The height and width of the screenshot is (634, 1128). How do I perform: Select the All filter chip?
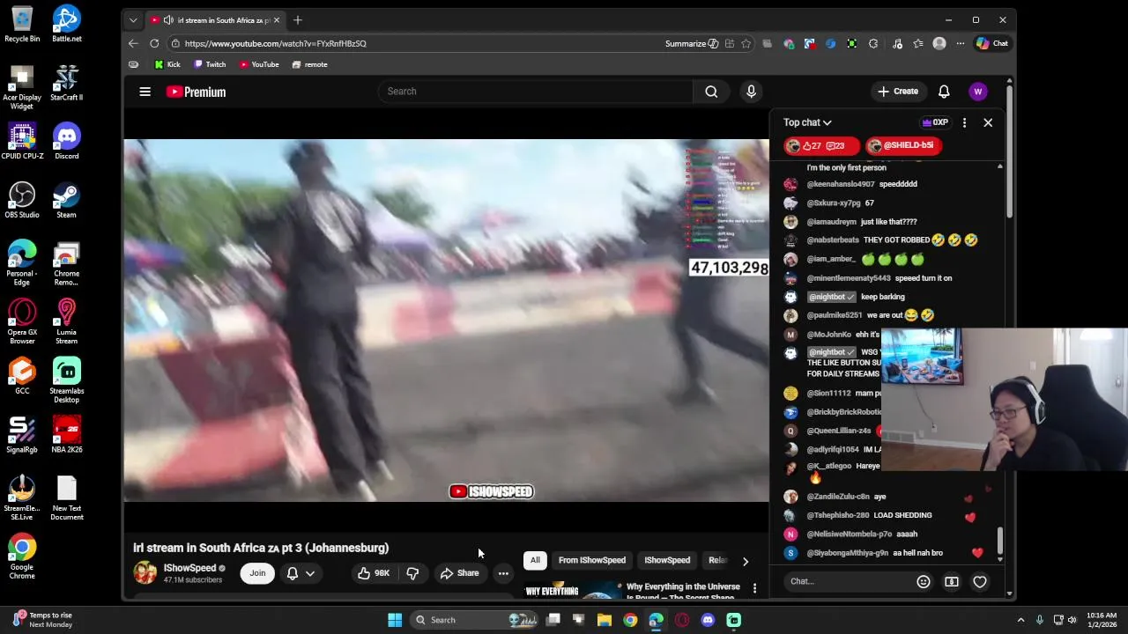pyautogui.click(x=535, y=560)
